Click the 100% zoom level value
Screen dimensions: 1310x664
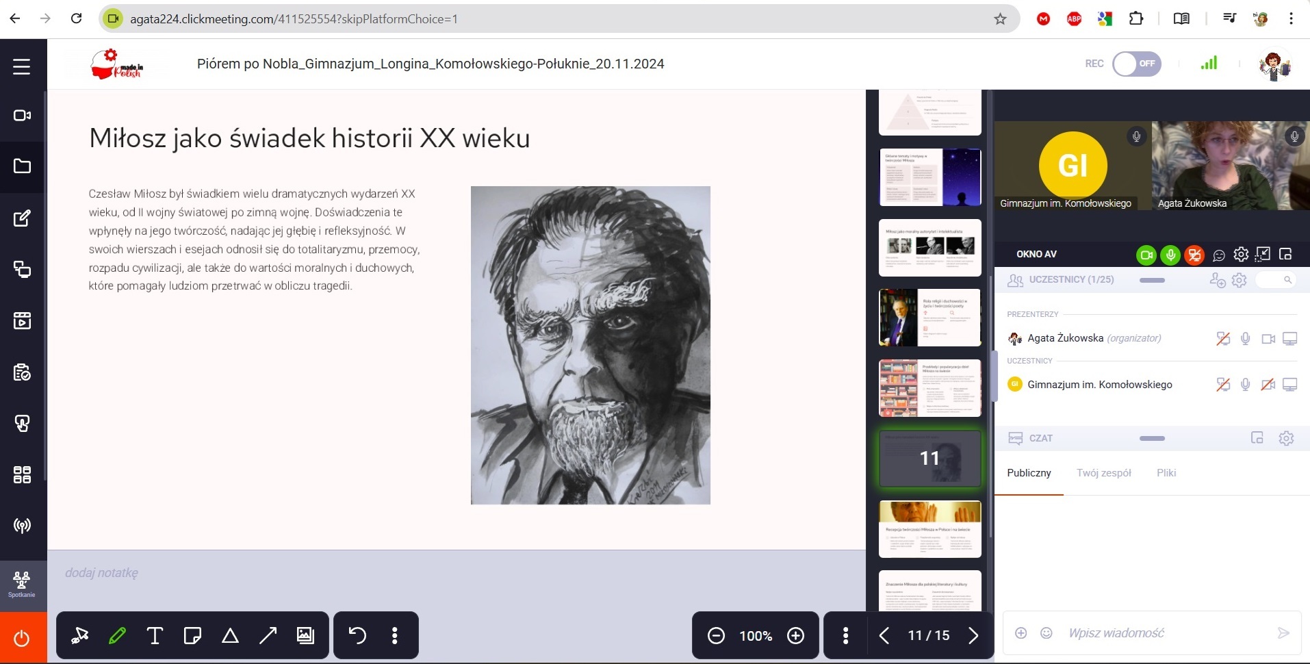pos(756,636)
